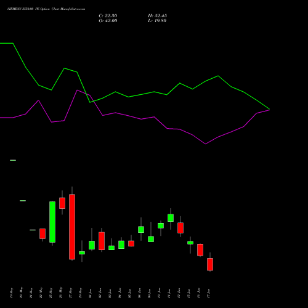Screen dimensions: 308x308
Task: Click the green candle for 04 Jun
Action: pyautogui.click(x=121, y=245)
